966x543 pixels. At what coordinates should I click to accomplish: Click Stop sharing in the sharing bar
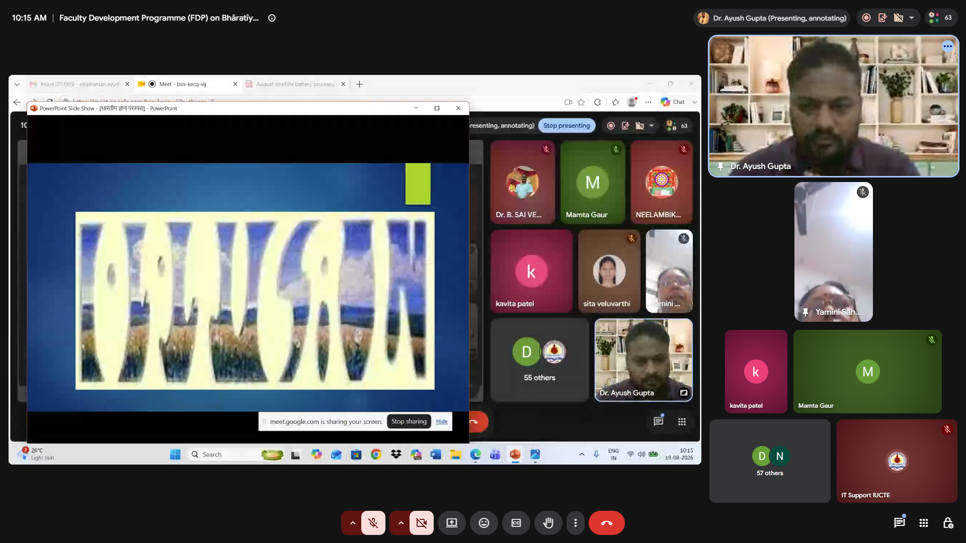(x=409, y=421)
